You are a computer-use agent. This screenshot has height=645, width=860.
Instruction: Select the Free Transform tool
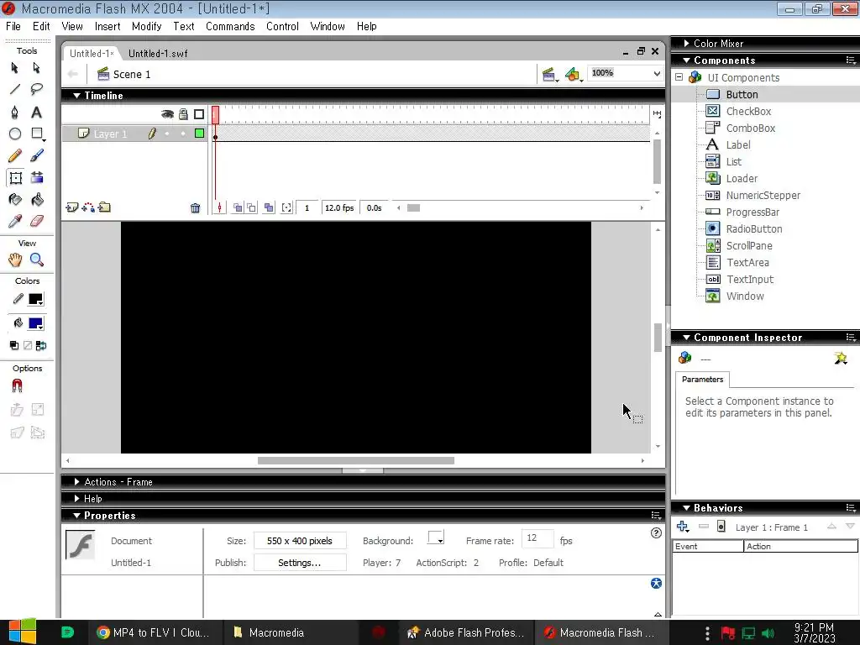pyautogui.click(x=15, y=178)
